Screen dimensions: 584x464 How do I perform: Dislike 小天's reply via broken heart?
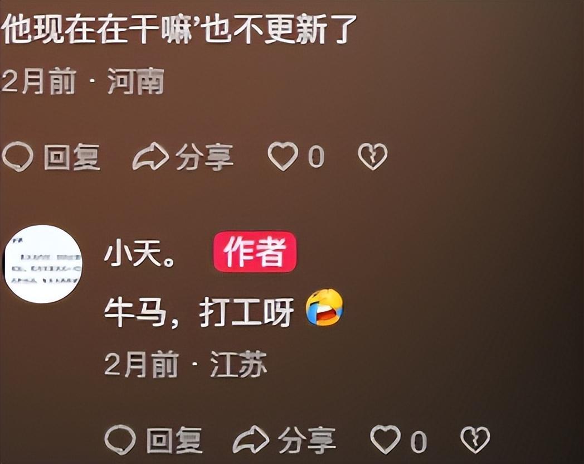[475, 440]
